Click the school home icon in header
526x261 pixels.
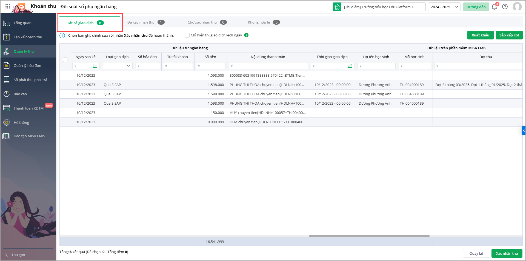(337, 7)
